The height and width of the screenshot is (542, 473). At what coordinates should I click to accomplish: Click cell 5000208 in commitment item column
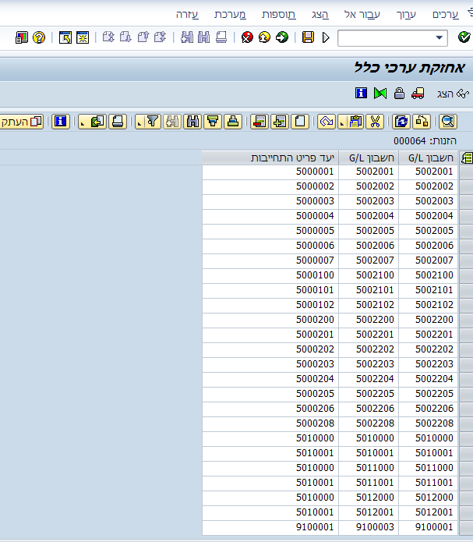click(x=270, y=423)
